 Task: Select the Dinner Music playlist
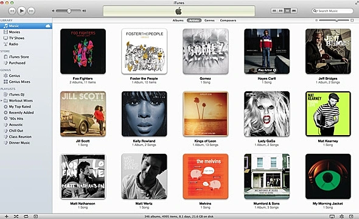click(x=19, y=143)
